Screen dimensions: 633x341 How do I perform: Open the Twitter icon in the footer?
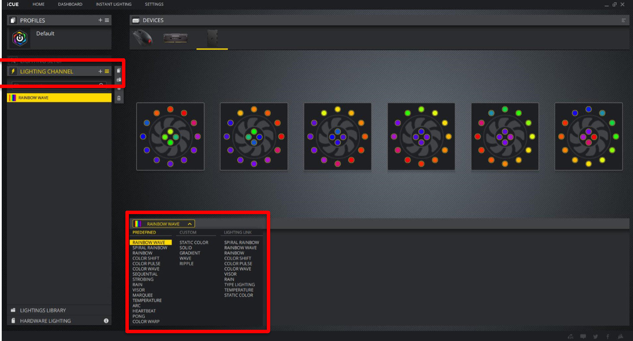click(595, 336)
